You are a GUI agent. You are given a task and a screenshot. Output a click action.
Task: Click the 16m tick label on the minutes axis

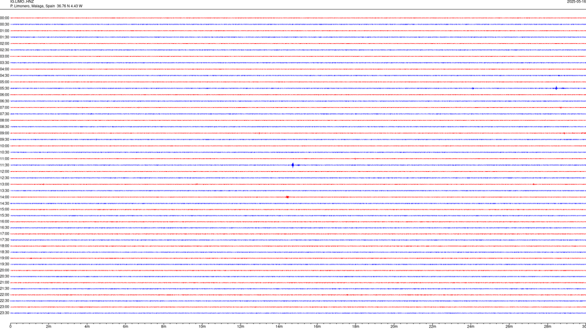tap(317, 327)
